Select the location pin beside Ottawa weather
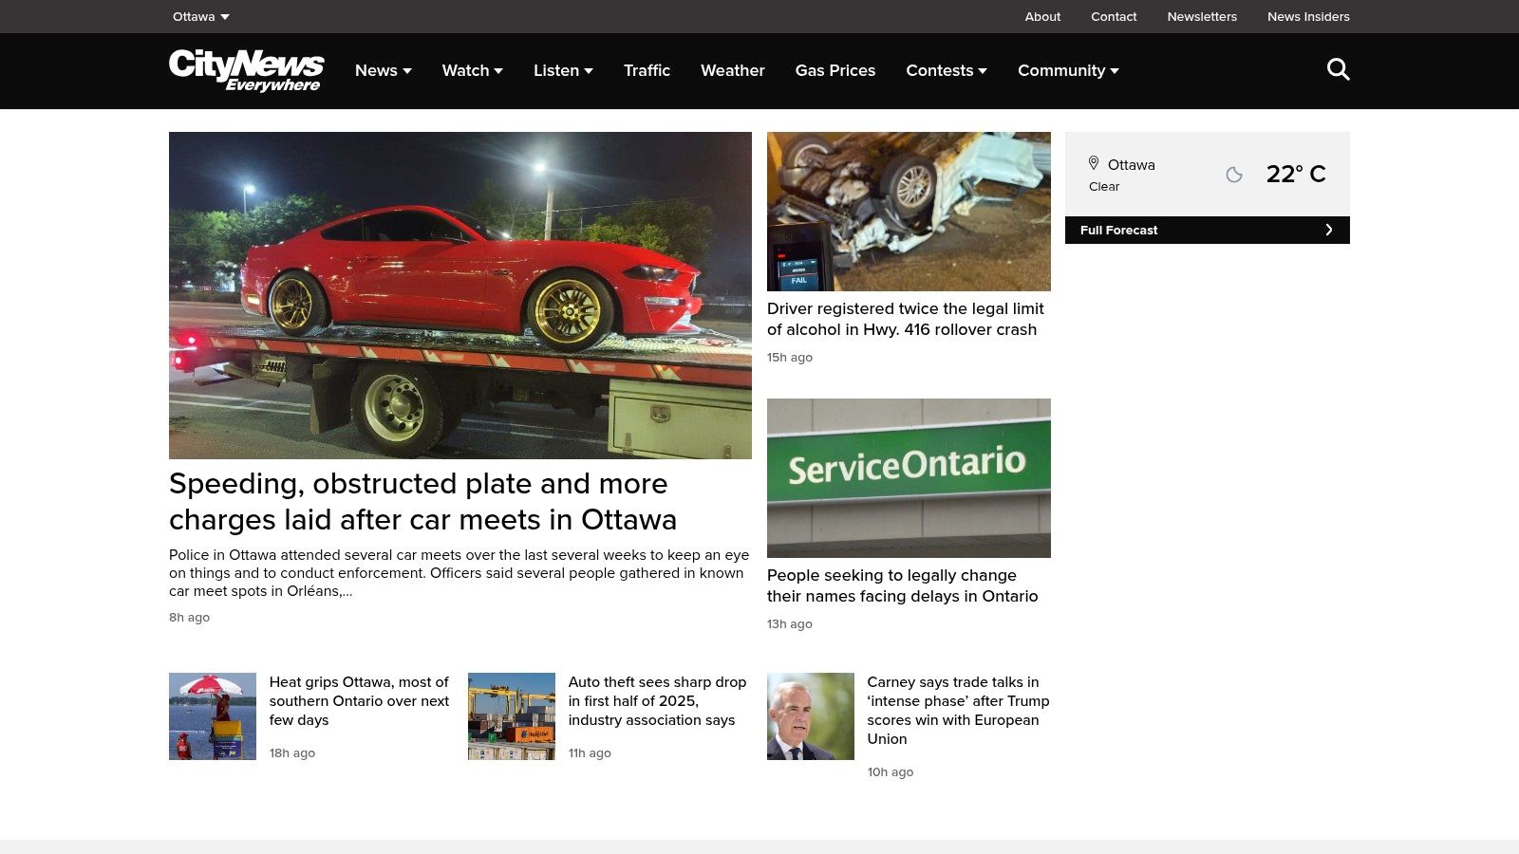This screenshot has width=1519, height=854. click(1094, 163)
